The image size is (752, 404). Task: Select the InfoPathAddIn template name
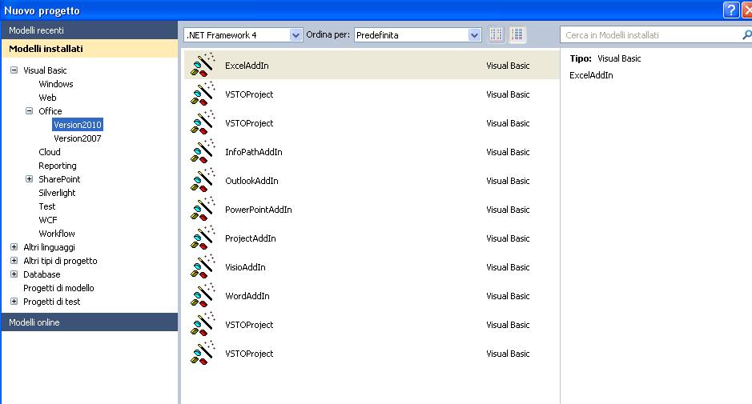pyautogui.click(x=253, y=152)
